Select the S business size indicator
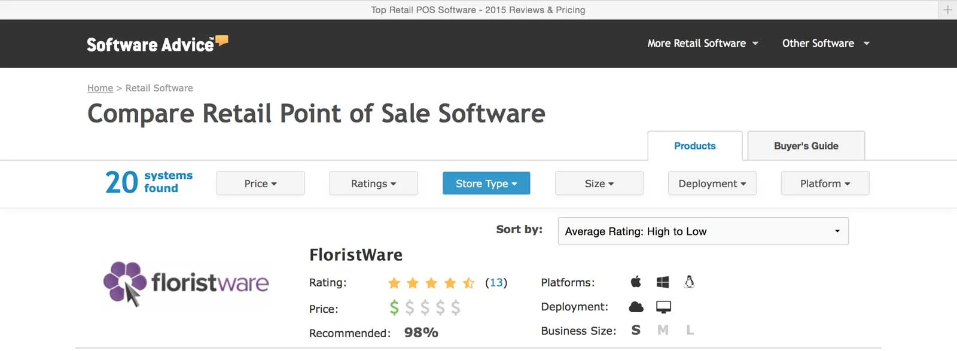Image resolution: width=957 pixels, height=351 pixels. 636,330
